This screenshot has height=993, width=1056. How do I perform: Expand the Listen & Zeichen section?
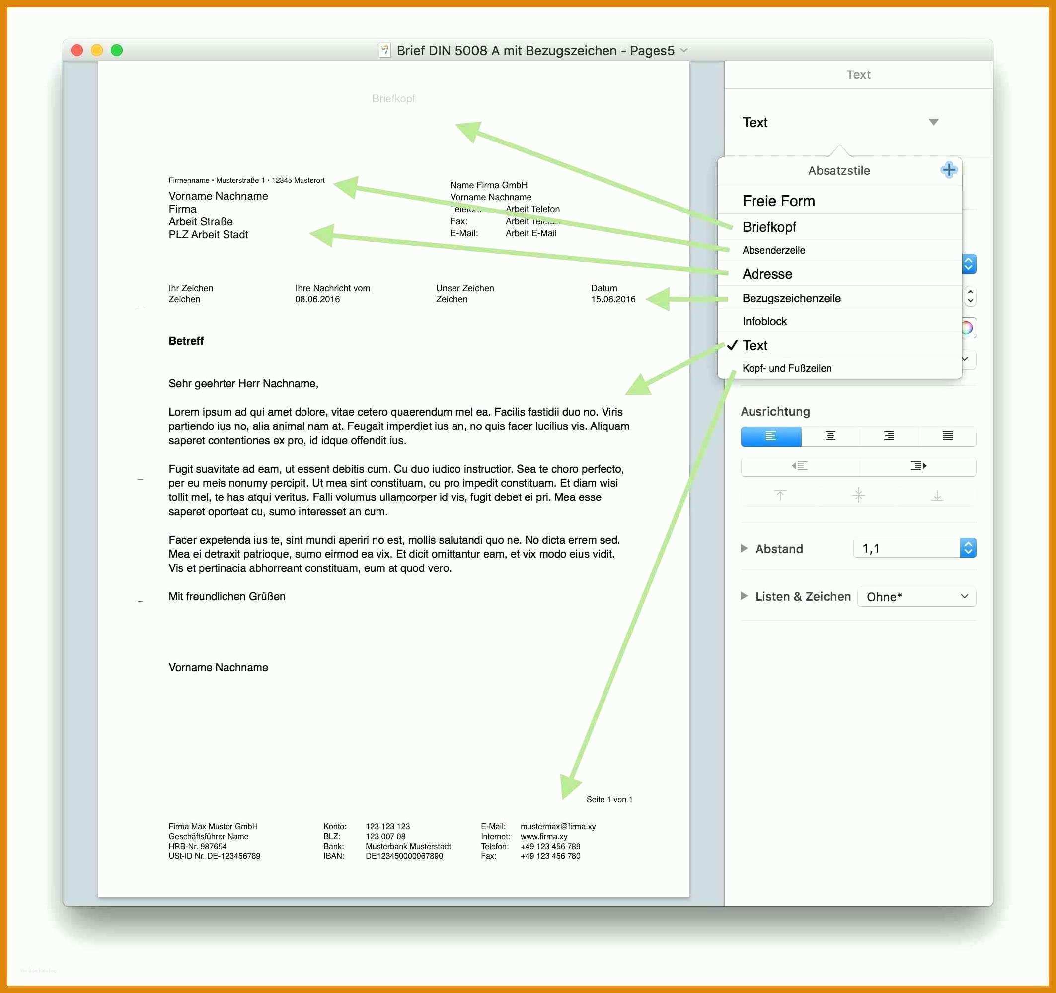click(x=744, y=596)
